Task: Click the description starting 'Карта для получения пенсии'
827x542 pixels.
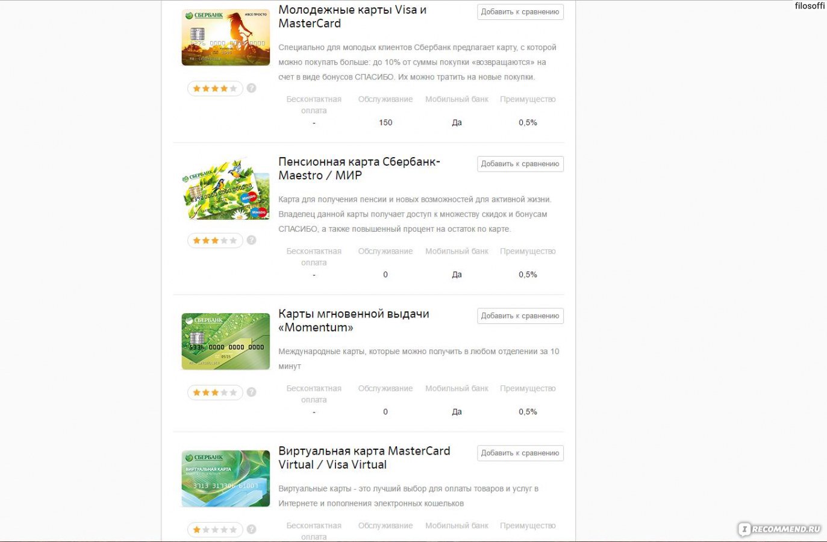Action: (415, 214)
